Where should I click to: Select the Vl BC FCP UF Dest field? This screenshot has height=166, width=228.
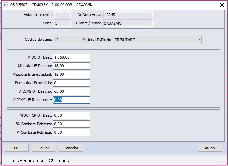tap(72, 116)
